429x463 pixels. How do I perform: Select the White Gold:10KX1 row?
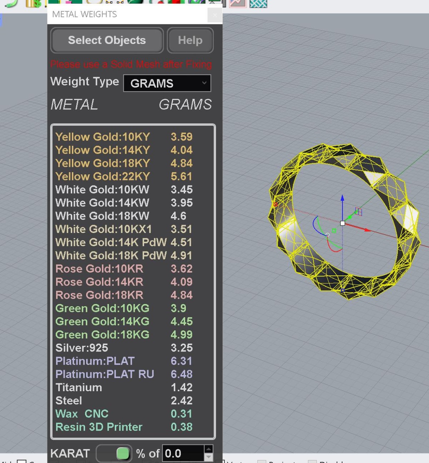click(124, 229)
